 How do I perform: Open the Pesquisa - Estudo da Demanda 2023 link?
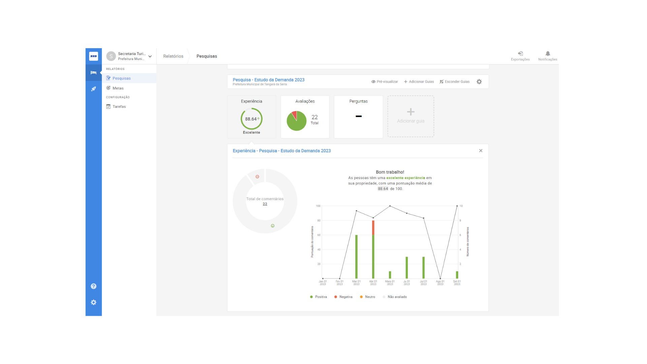coord(269,80)
